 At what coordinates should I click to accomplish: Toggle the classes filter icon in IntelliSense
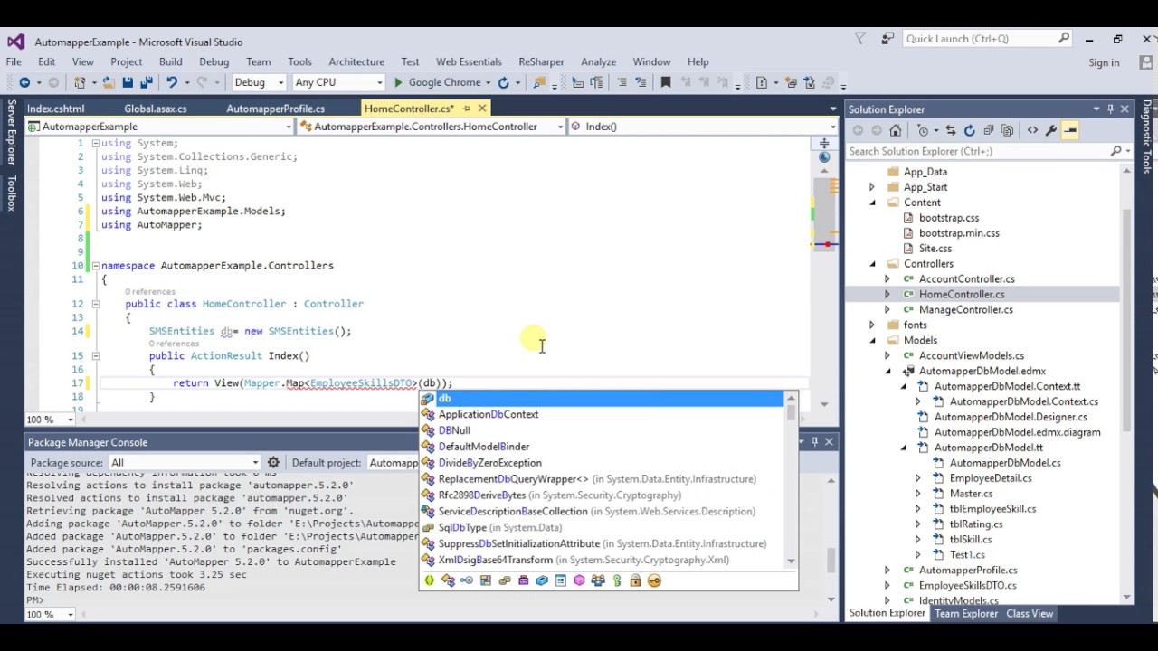click(x=448, y=580)
